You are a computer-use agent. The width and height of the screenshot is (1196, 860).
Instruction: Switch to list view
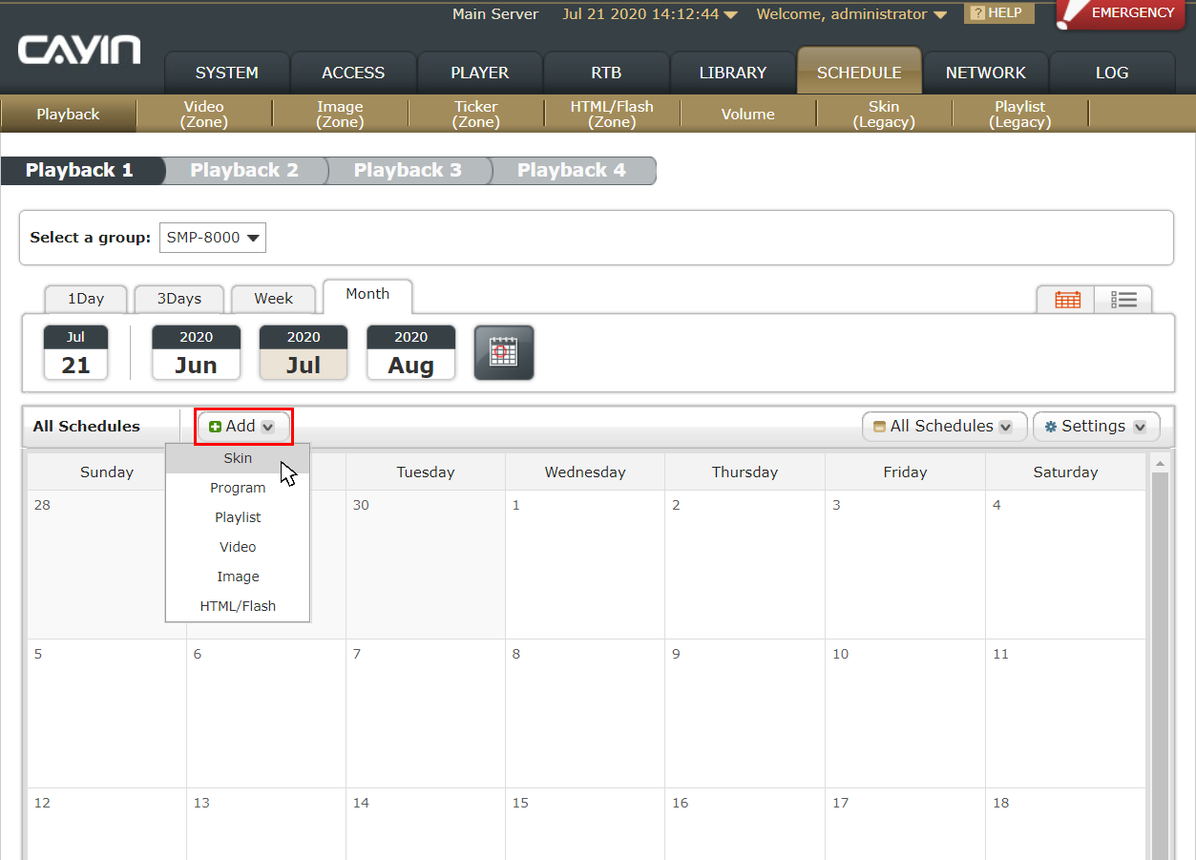coord(1123,300)
